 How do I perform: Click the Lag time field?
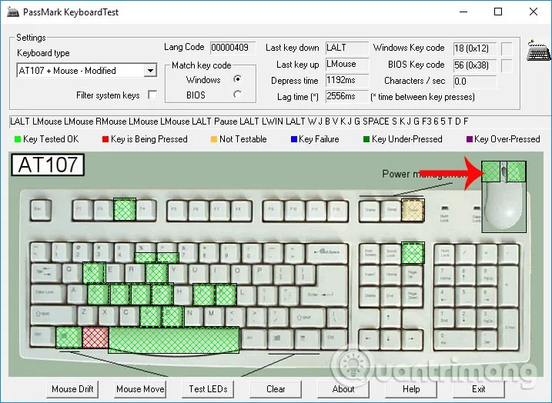tap(347, 96)
